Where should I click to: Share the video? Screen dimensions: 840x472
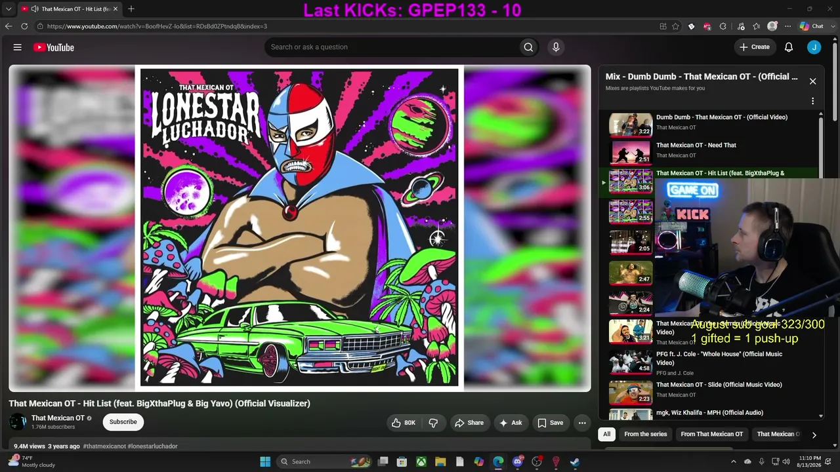(469, 423)
